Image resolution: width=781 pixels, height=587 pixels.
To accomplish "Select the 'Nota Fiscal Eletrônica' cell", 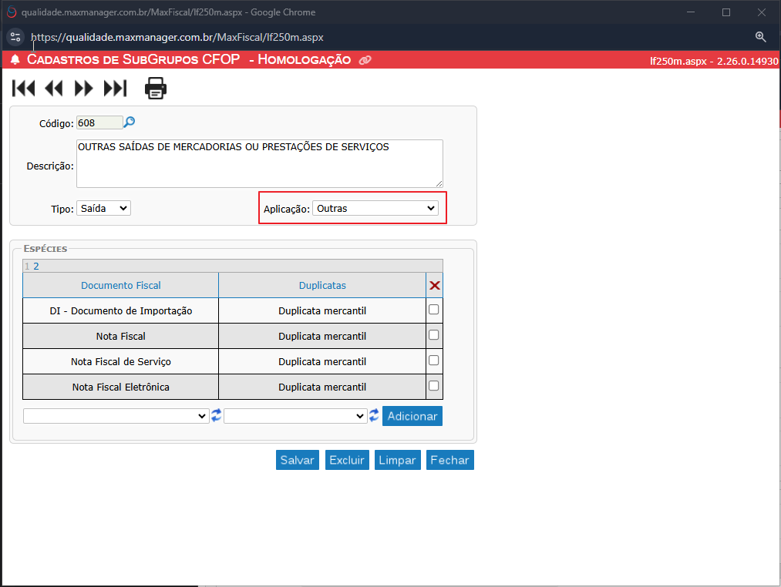I will coord(120,387).
